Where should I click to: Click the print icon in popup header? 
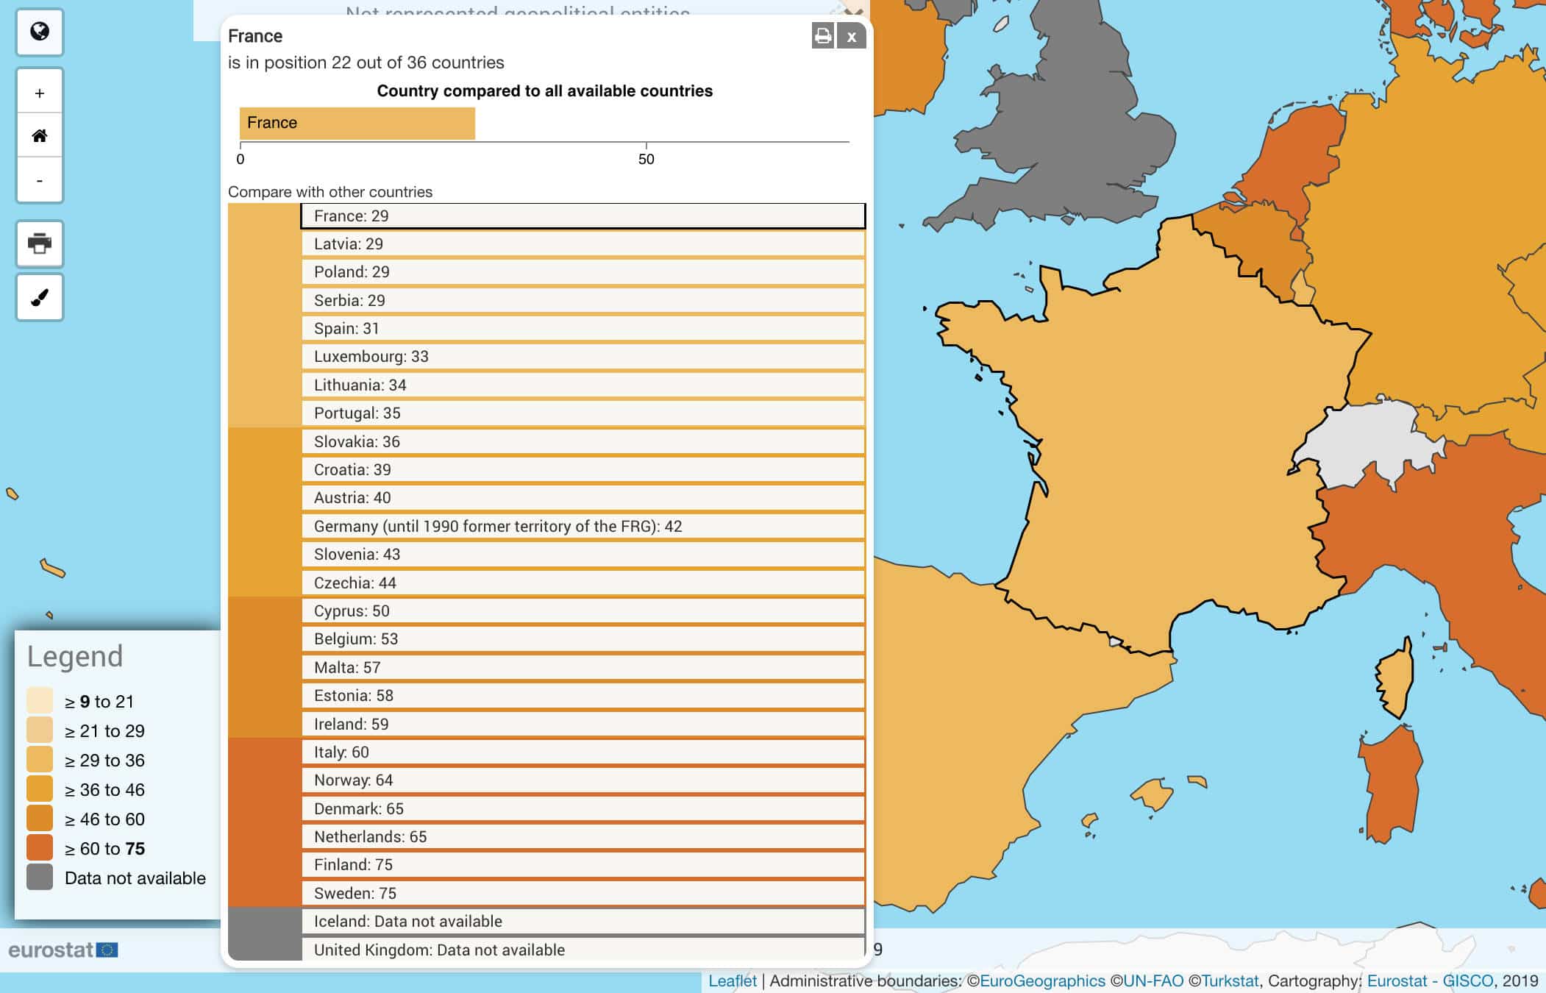(822, 34)
